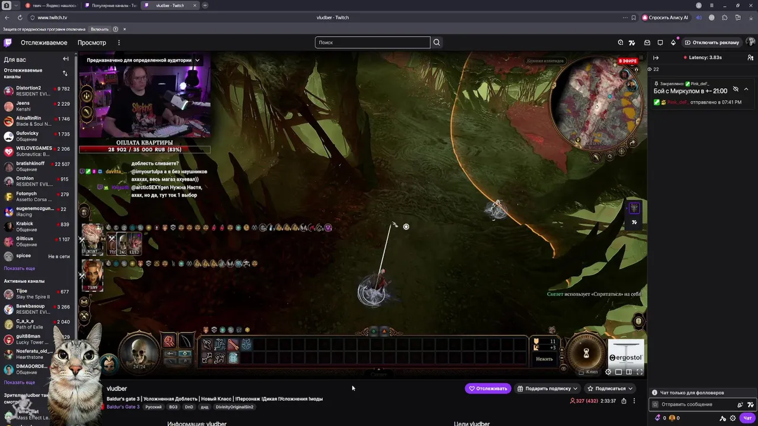Switch to Популярные каналы tab
The image size is (758, 426).
click(x=111, y=5)
